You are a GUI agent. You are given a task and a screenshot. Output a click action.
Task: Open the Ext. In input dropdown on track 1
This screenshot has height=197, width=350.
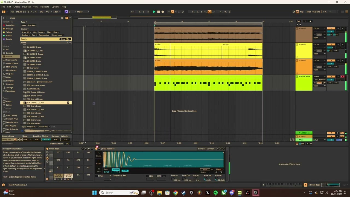point(319,28)
